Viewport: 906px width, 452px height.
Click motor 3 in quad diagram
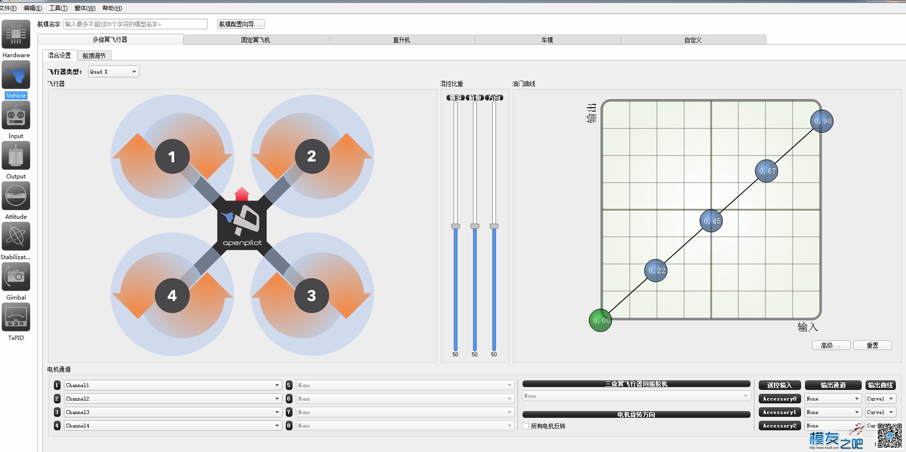pyautogui.click(x=312, y=296)
